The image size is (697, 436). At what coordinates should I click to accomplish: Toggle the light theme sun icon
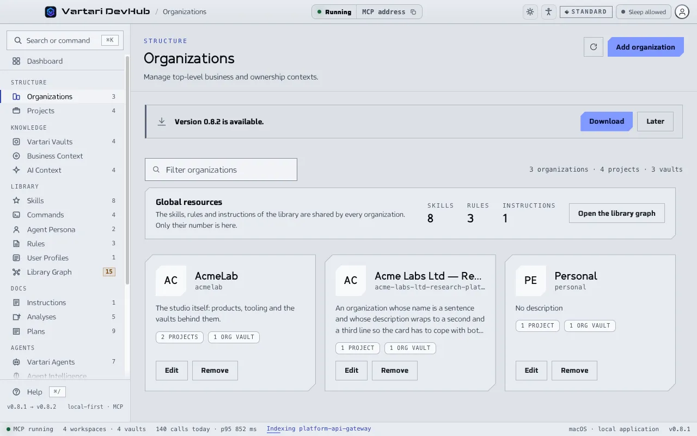click(x=530, y=11)
